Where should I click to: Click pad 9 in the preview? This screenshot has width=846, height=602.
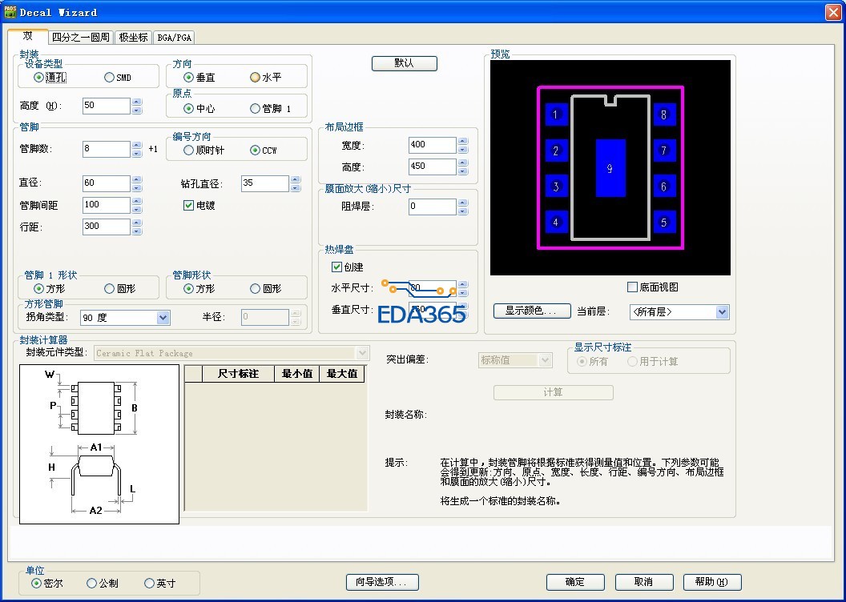[x=610, y=168]
